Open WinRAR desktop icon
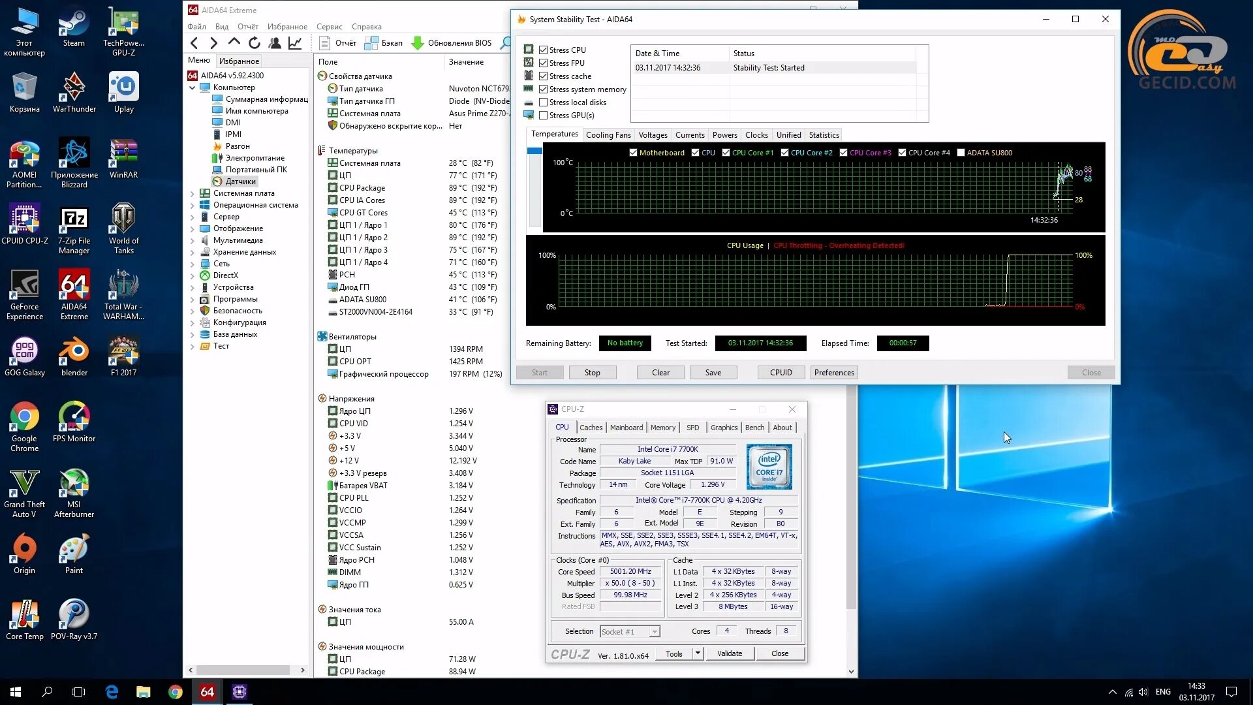 point(123,159)
